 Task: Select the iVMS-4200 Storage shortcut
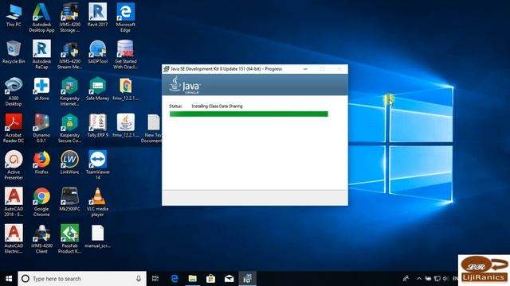click(69, 17)
